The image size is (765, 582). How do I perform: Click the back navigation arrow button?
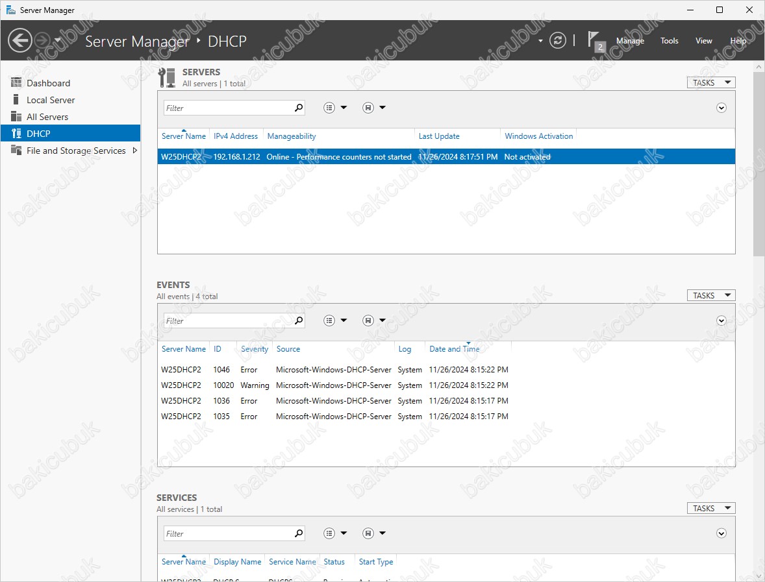20,41
